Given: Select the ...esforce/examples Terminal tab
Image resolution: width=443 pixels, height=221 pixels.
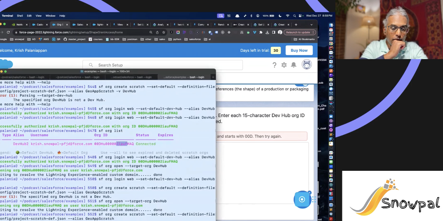Looking at the screenshot, I should [x=184, y=77].
